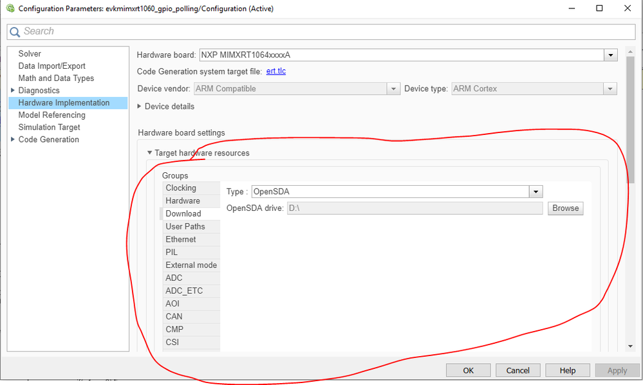Screen dimensions: 643x385
Task: Click the search magnifier icon
Action: point(15,31)
